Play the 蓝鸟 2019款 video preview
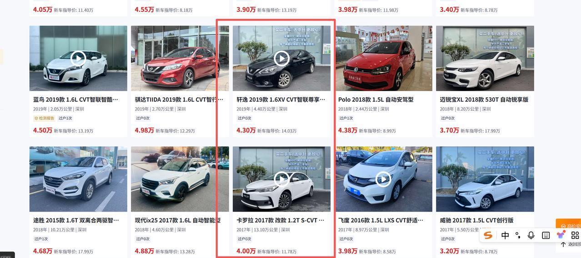The height and width of the screenshot is (258, 581). (x=78, y=58)
